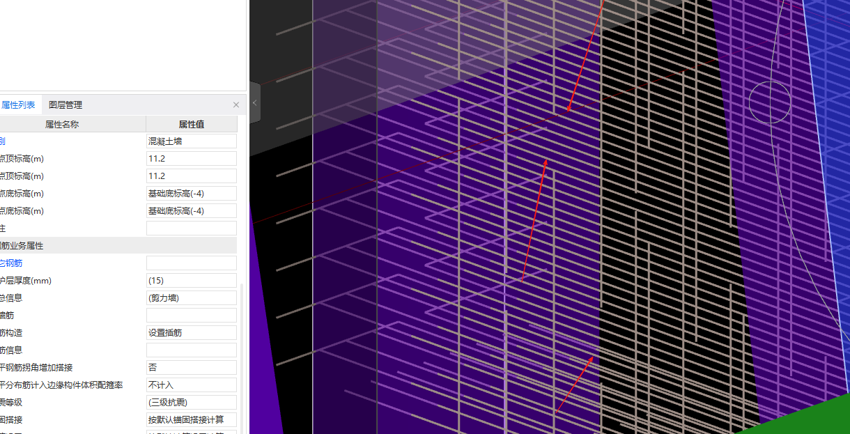This screenshot has width=850, height=434.
Task: Edit the (15) cover thickness value
Action: [x=192, y=280]
